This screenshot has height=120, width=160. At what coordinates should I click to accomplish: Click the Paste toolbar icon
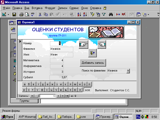[x=52, y=14]
